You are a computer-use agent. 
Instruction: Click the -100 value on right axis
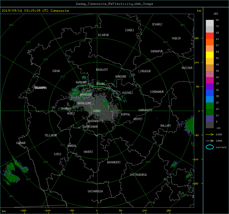195,159
